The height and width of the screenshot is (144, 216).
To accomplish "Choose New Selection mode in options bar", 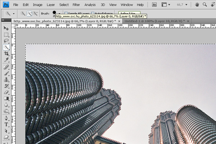I will 23,14.
